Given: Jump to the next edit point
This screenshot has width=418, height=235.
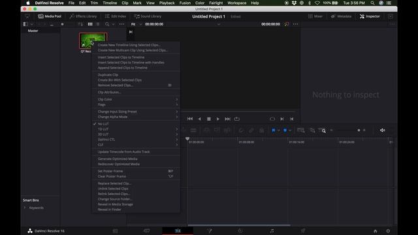Looking at the screenshot, I should click(x=281, y=119).
